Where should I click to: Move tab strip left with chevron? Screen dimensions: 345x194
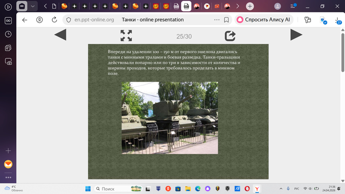tap(45, 6)
